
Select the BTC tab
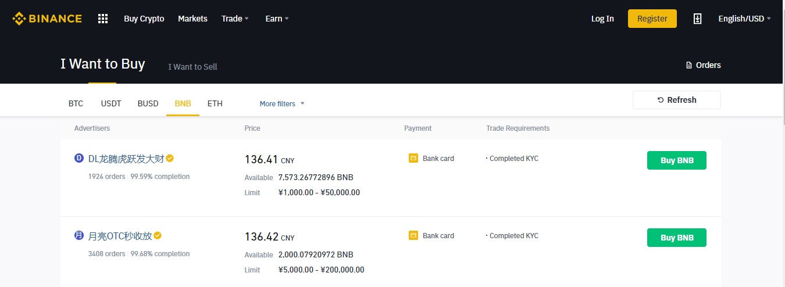pos(76,103)
